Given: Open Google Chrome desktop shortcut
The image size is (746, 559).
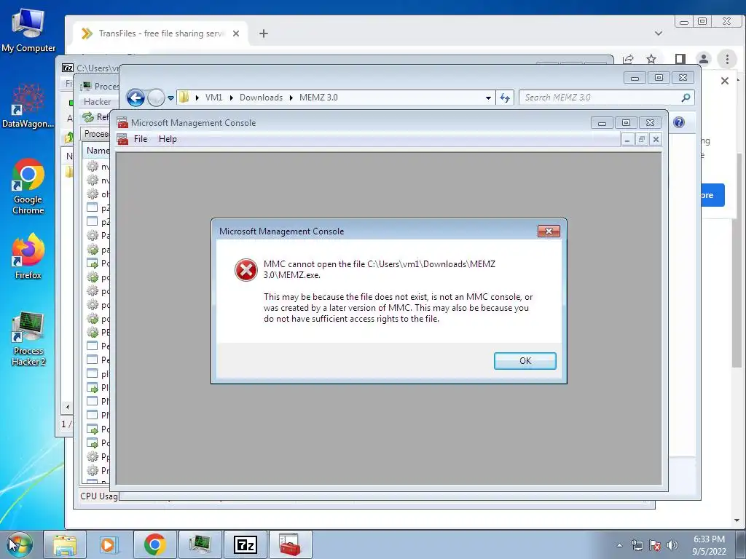Looking at the screenshot, I should (x=28, y=186).
